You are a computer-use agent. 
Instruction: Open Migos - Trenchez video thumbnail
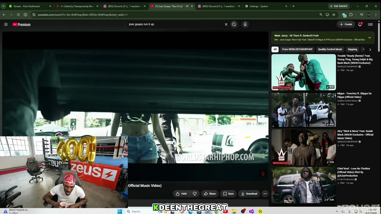pyautogui.click(x=304, y=110)
